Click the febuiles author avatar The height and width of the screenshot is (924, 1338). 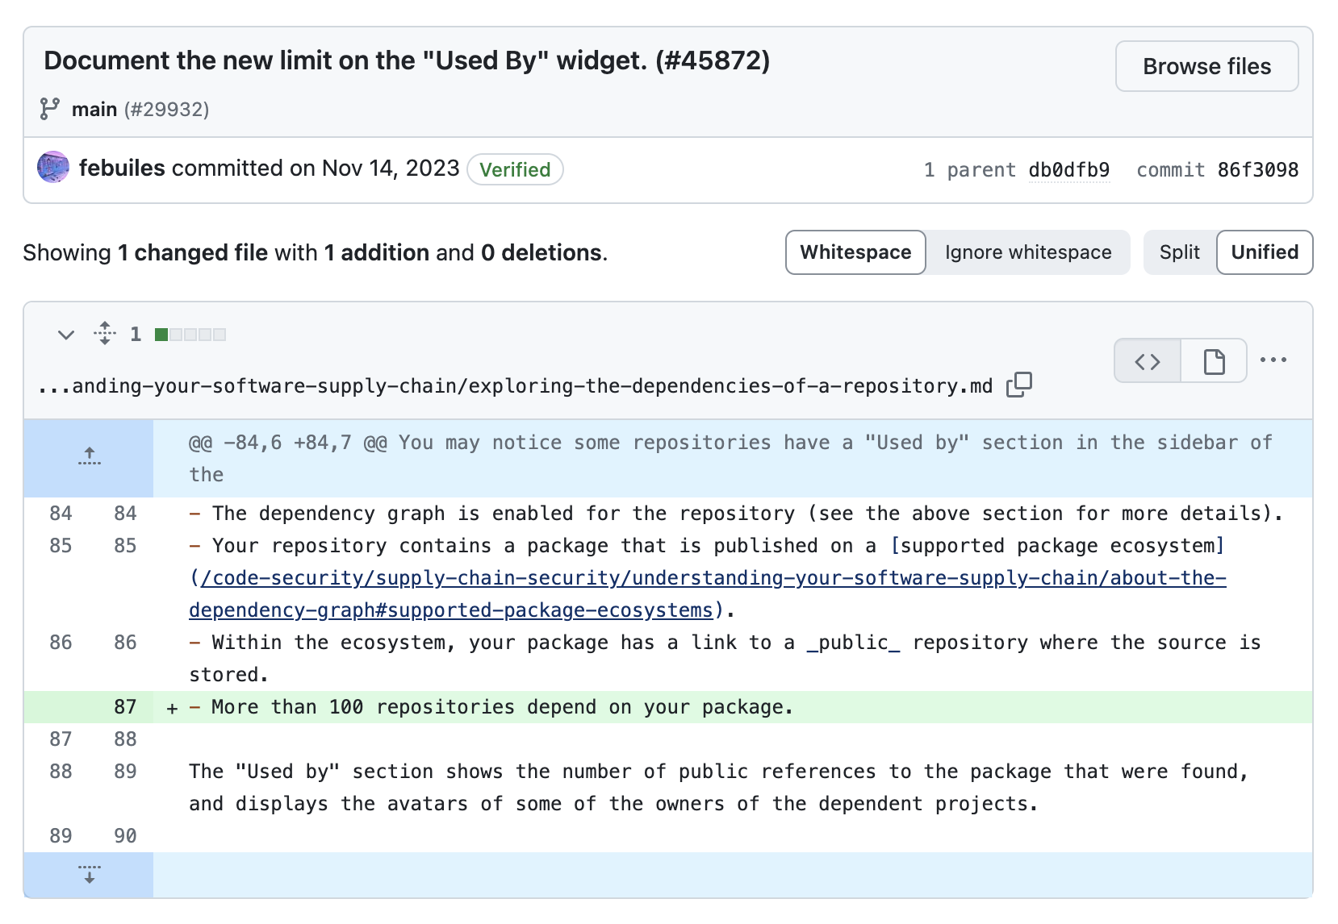click(53, 168)
